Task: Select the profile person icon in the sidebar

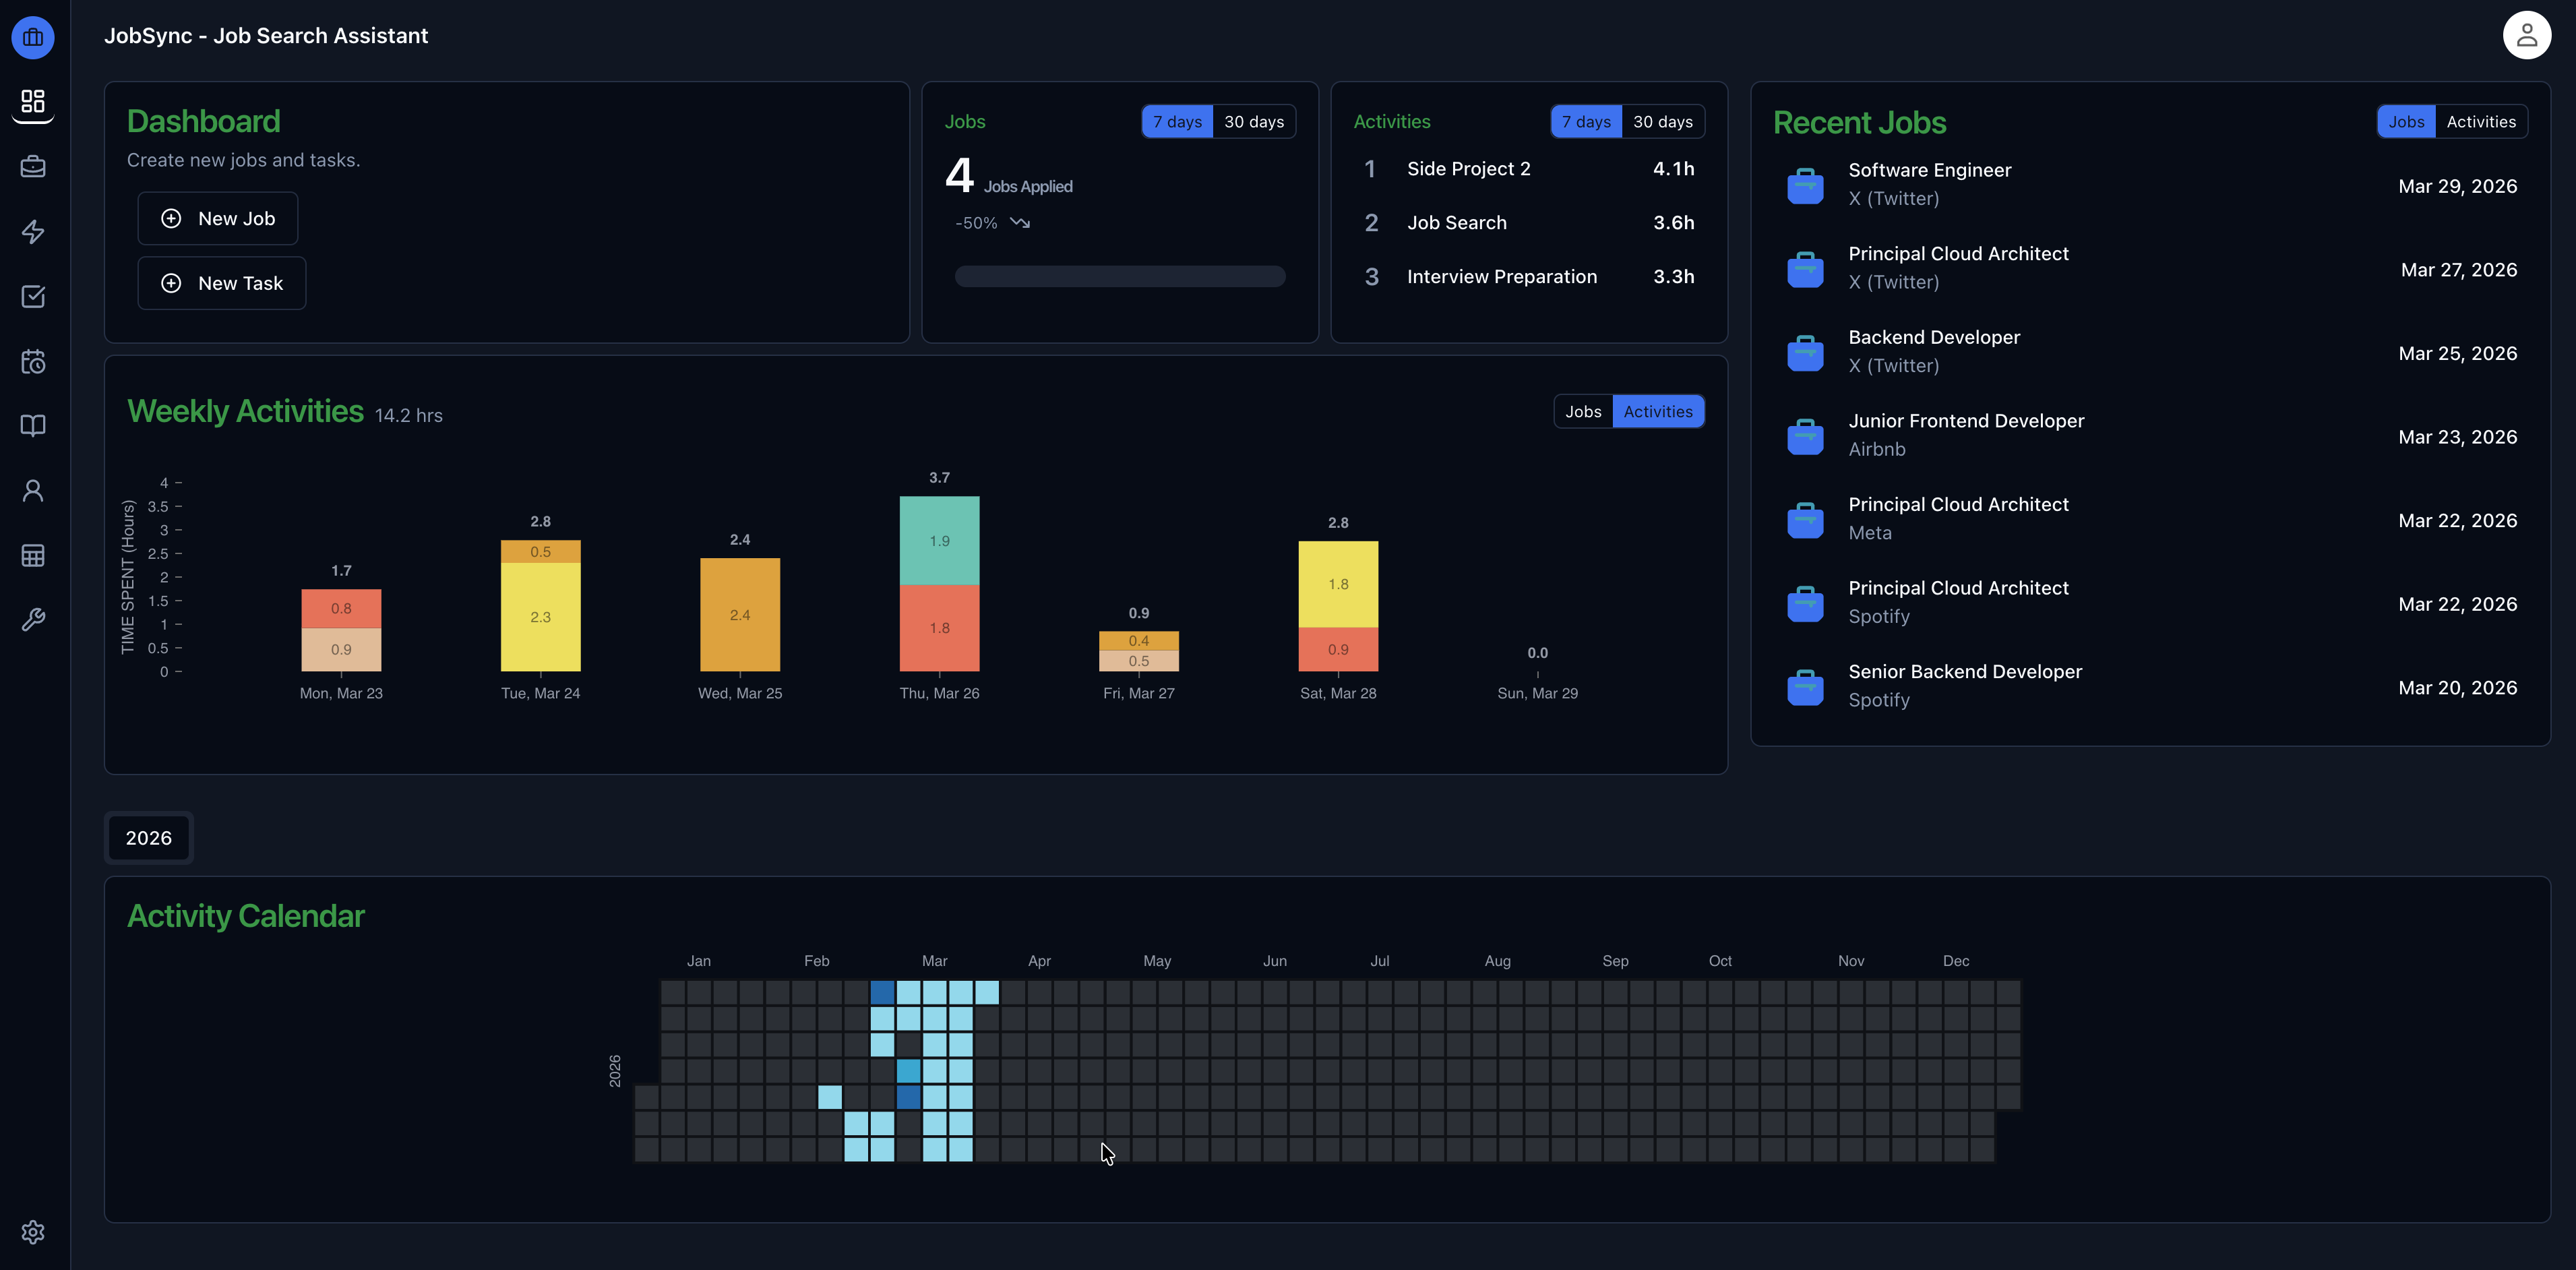Action: (x=33, y=490)
